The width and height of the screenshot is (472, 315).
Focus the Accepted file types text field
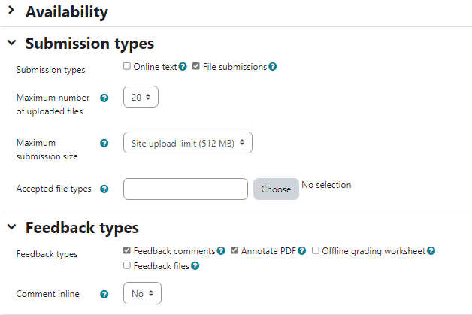pos(186,189)
